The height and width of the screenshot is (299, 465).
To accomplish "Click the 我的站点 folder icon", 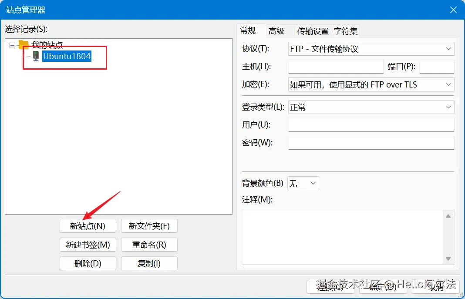I will pos(24,45).
